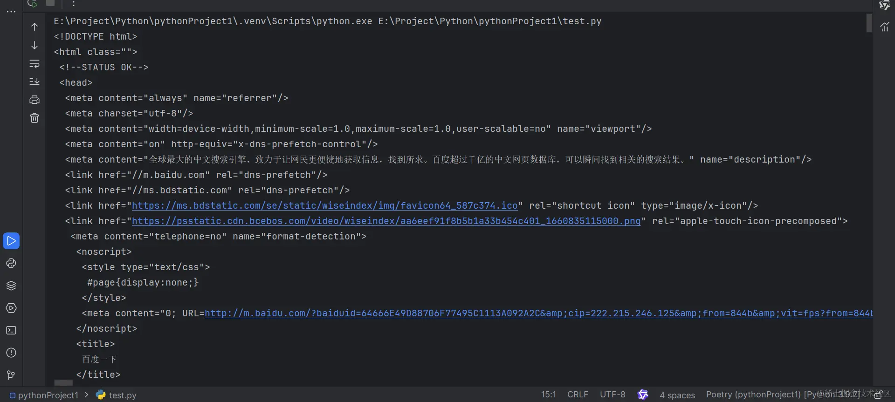895x402 pixels.
Task: Open the favicon64_587c374.ico link
Action: point(325,205)
